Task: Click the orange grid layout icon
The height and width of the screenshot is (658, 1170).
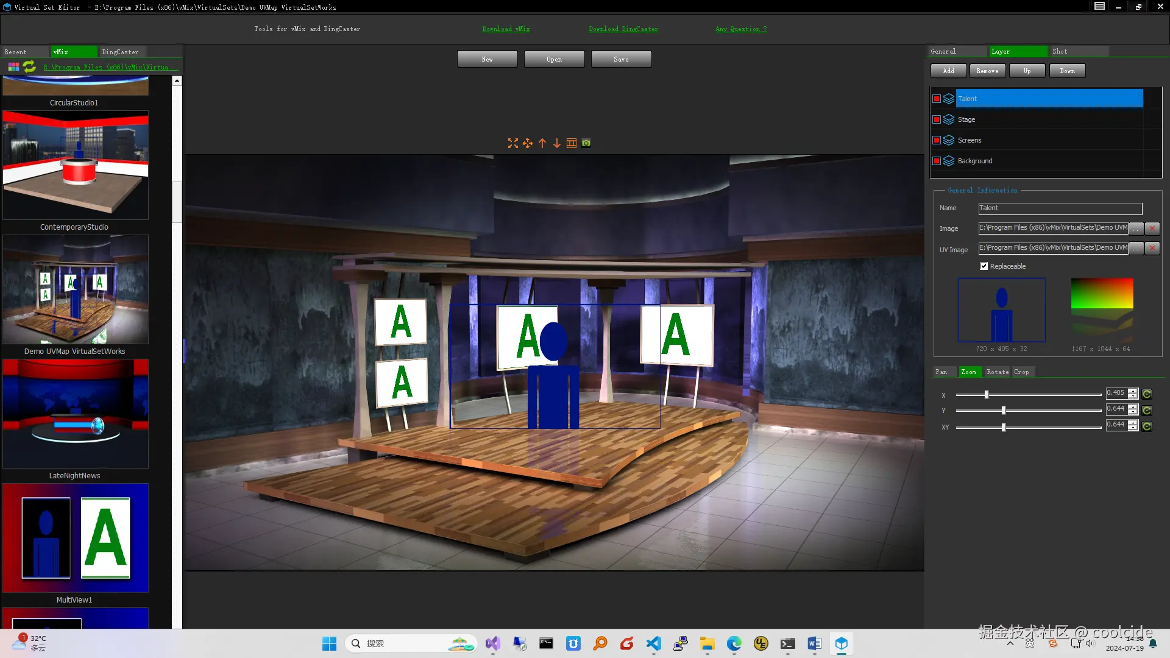Action: coord(572,143)
